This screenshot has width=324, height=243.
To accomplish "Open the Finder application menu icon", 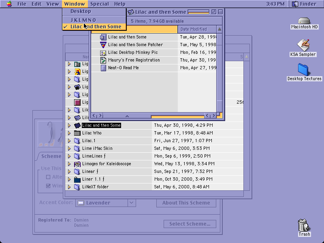I will (x=295, y=4).
